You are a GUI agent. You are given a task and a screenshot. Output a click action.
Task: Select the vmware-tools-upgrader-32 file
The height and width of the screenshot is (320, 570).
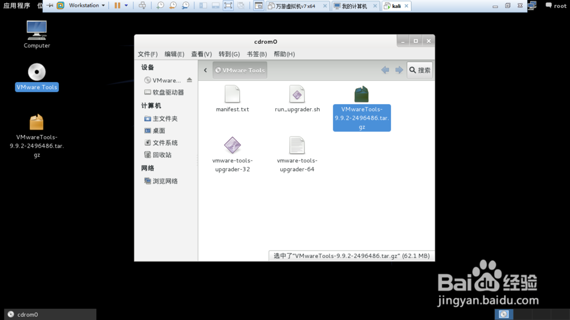click(x=233, y=154)
